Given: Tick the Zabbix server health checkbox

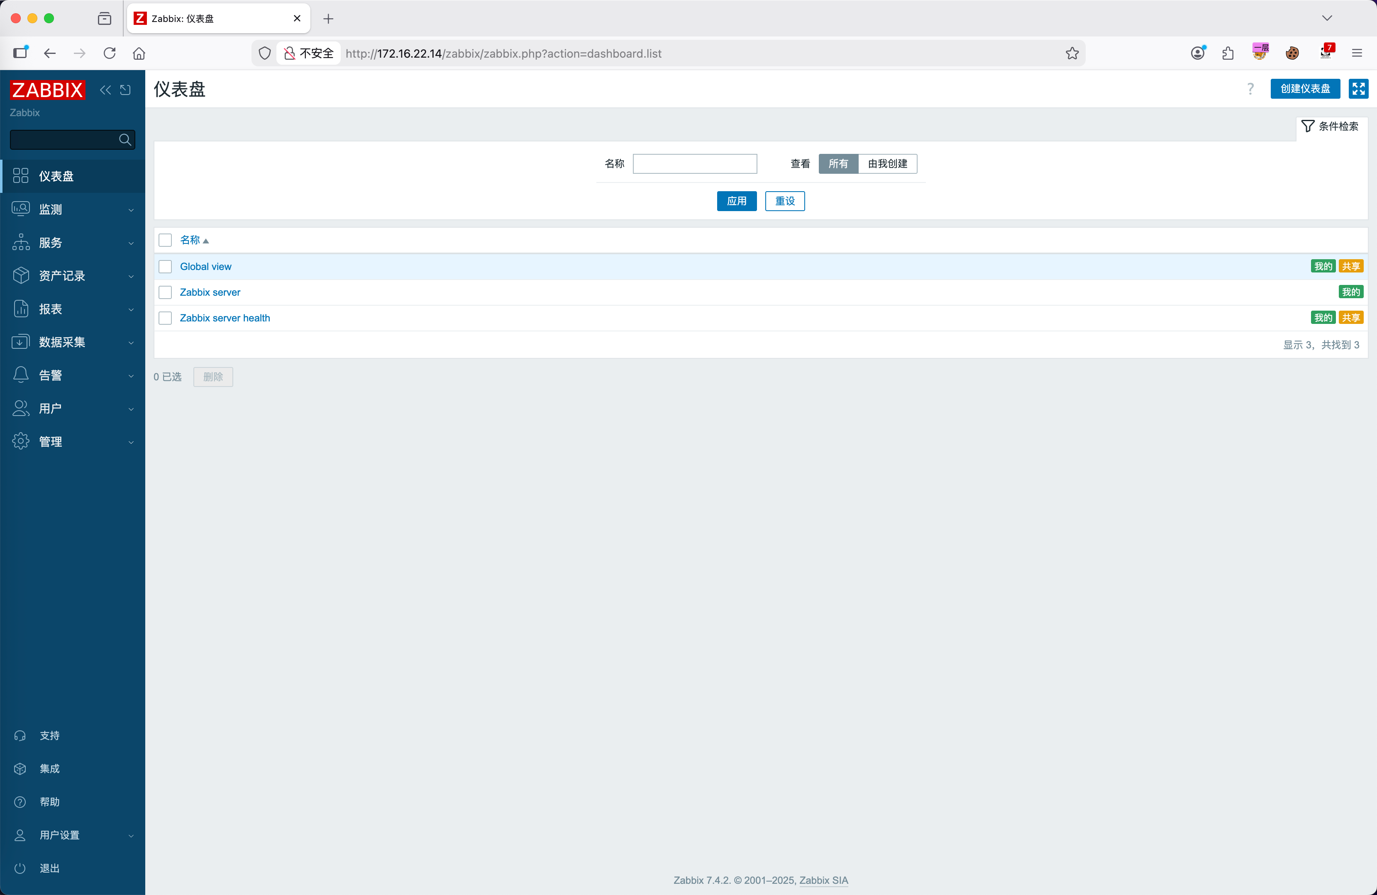Looking at the screenshot, I should [166, 318].
